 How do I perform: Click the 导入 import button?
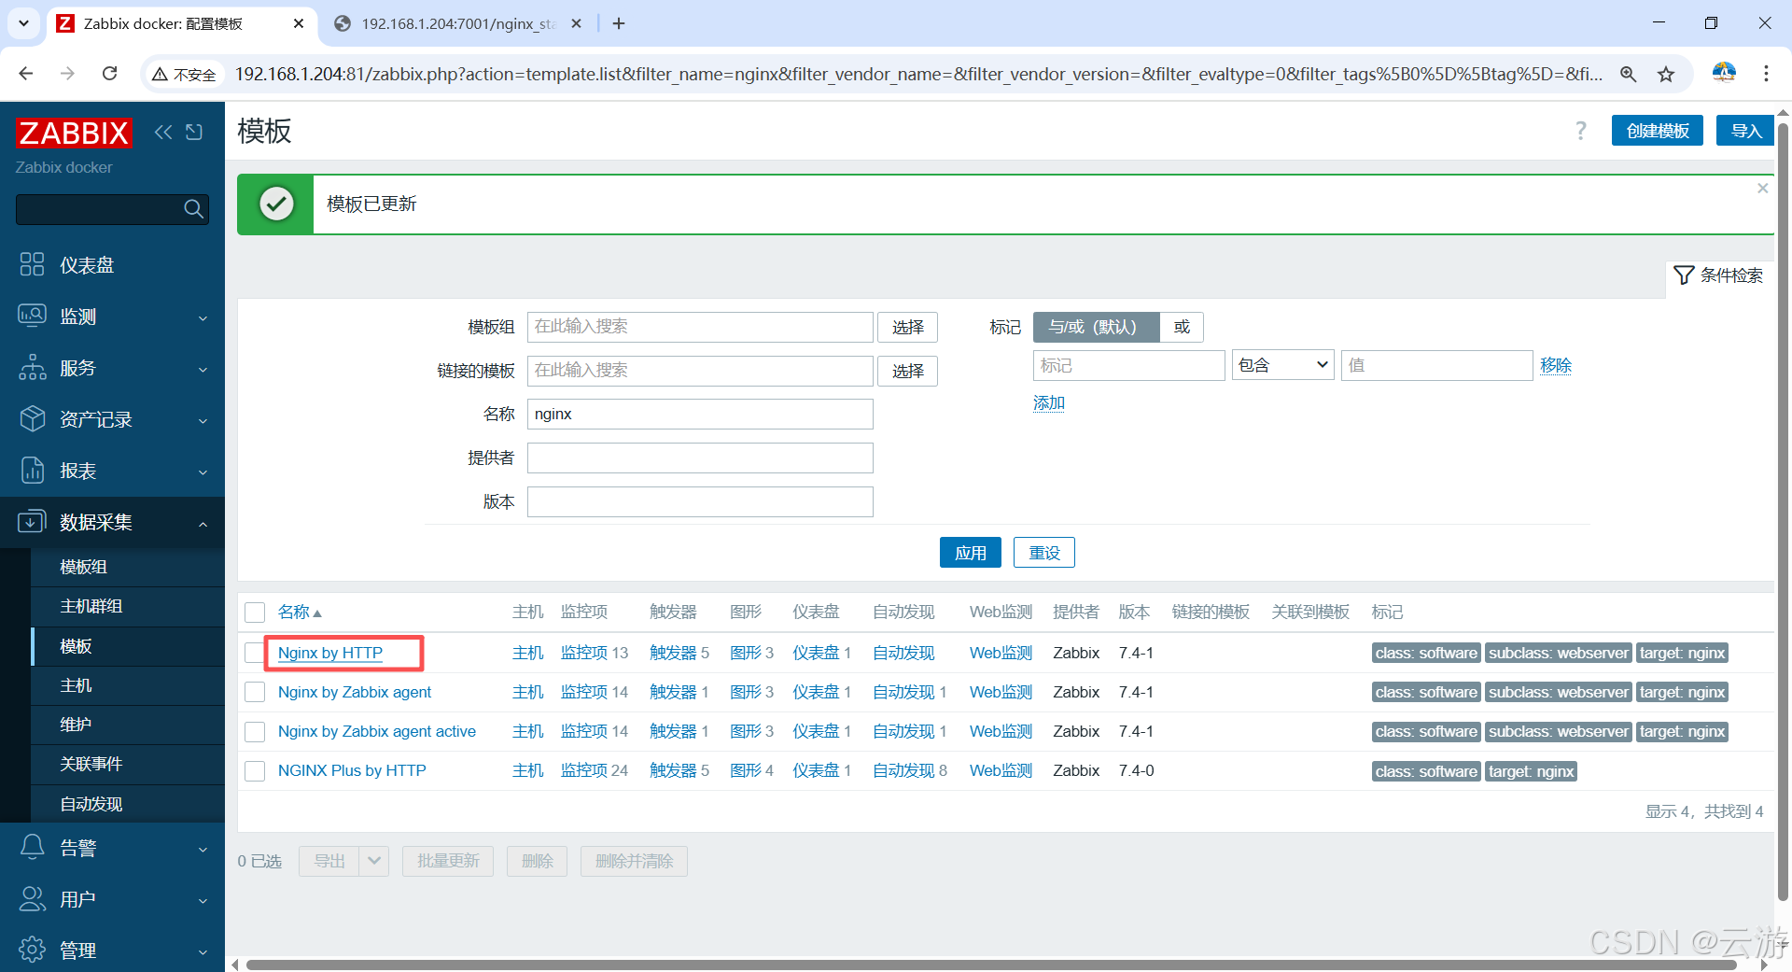coord(1745,131)
